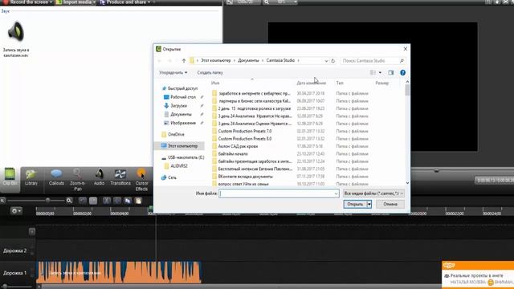
Task: Expand the view options dropdown arrow
Action: (x=380, y=72)
